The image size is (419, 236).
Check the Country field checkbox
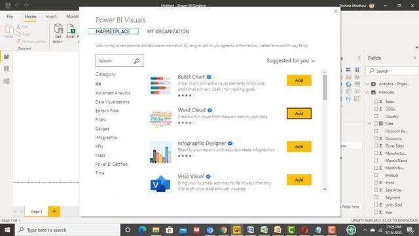(376, 116)
